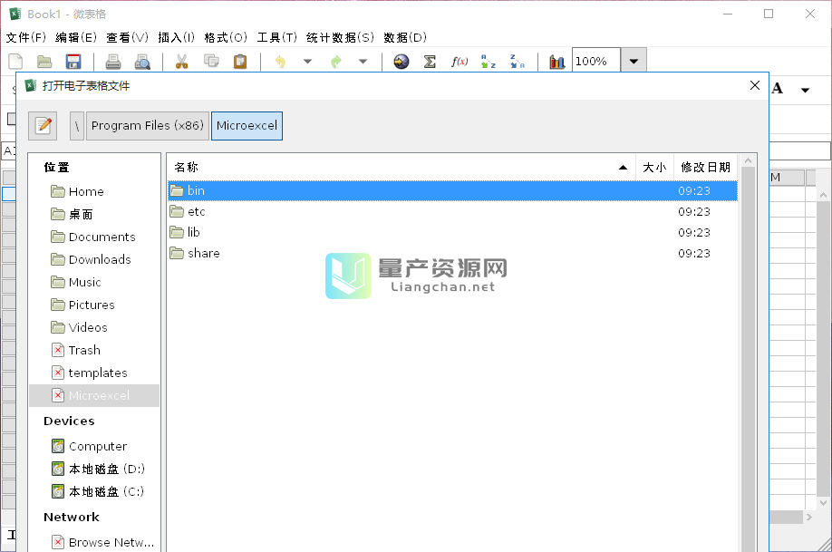Viewport: 832px width, 552px height.
Task: Select 桌面 in the places sidebar
Action: (x=94, y=215)
